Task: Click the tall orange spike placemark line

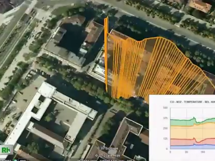Action: (106, 54)
